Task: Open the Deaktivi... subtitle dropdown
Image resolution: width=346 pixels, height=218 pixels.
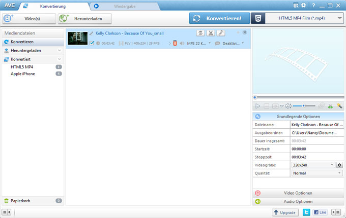Action: (243, 43)
